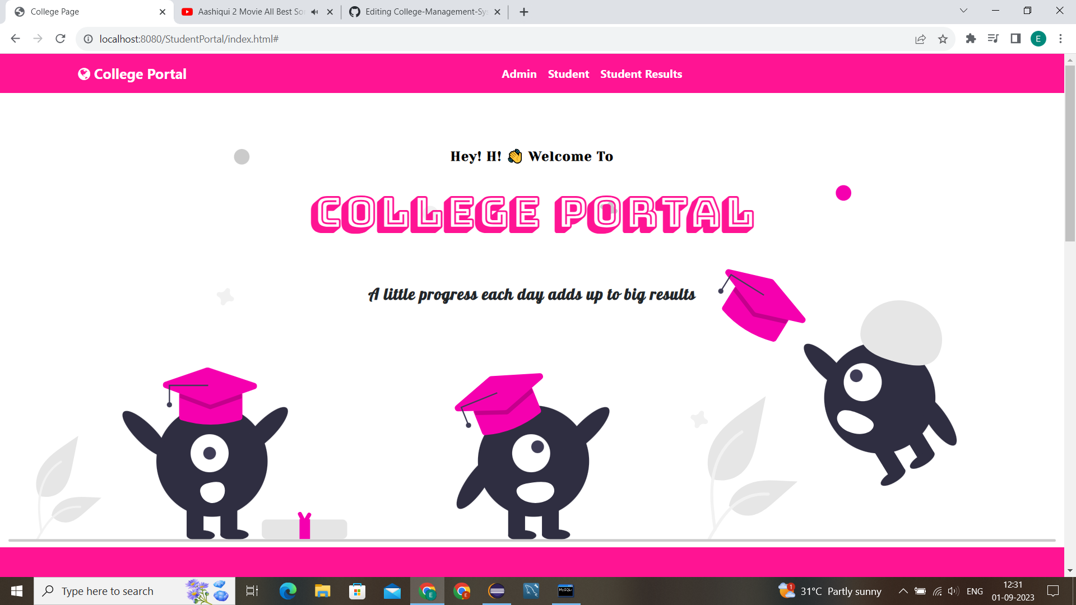Viewport: 1076px width, 605px height.
Task: Open the share icon in the address bar
Action: tap(920, 39)
